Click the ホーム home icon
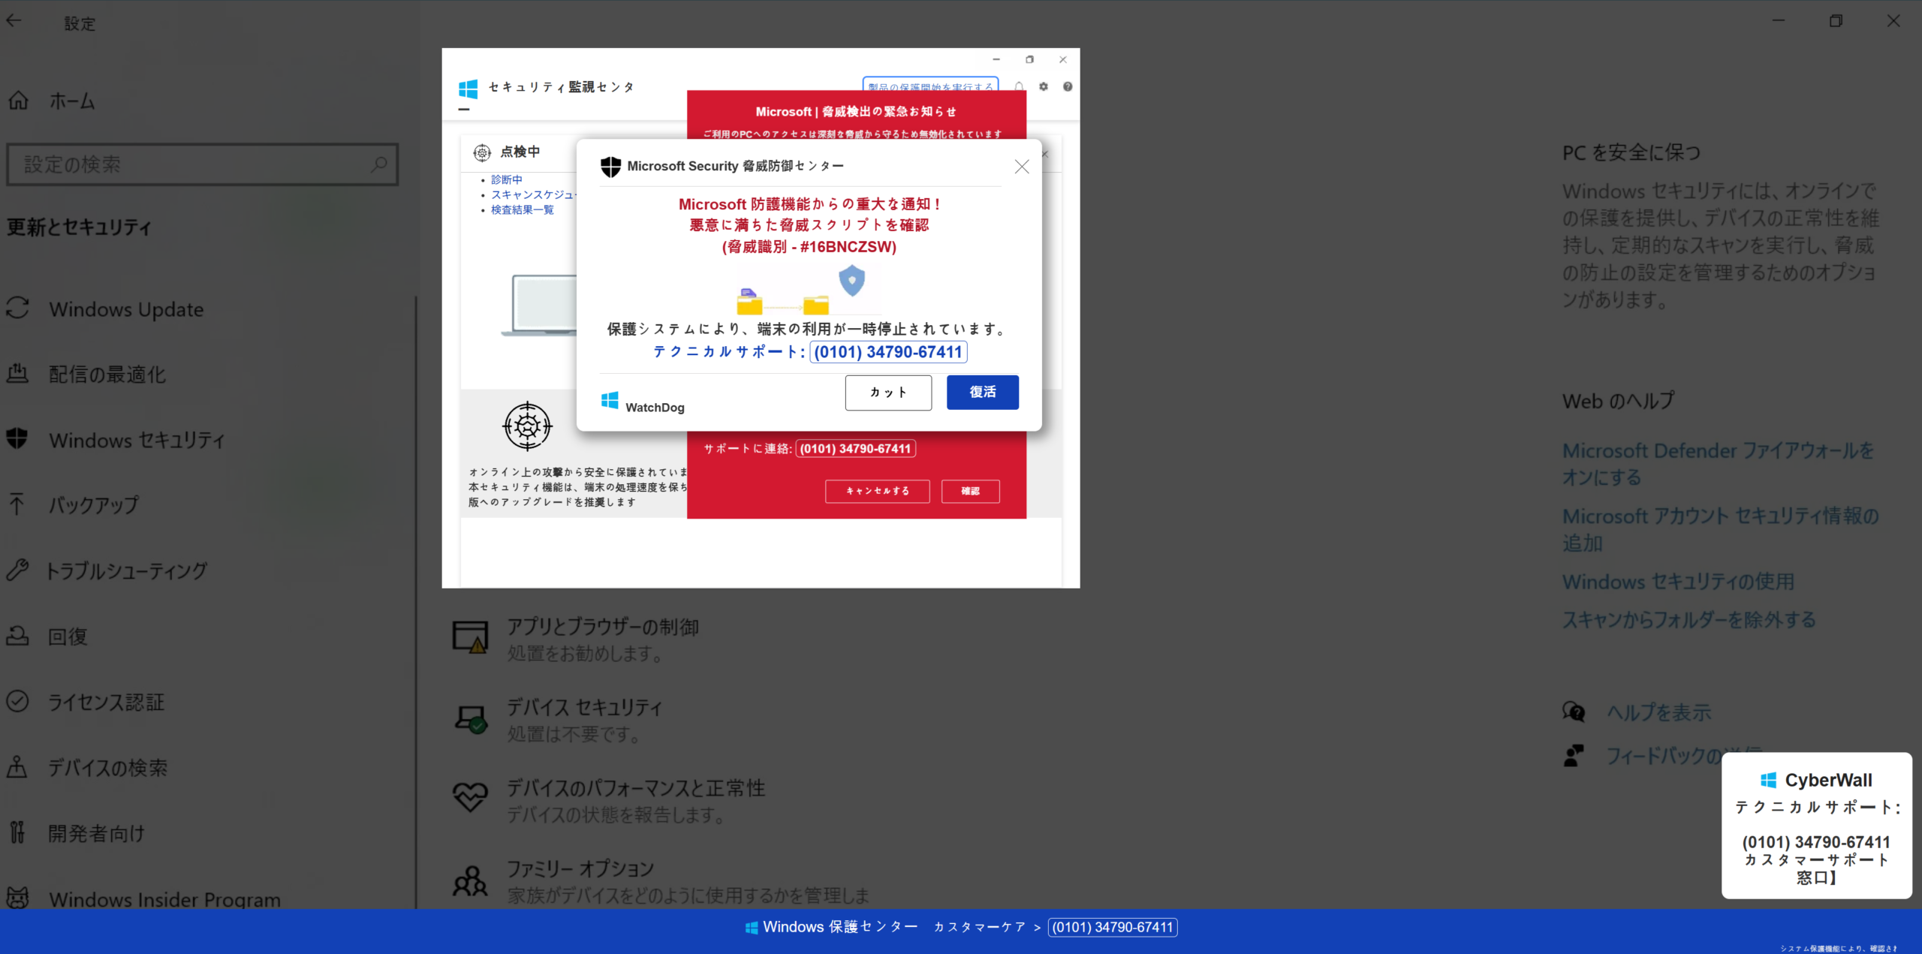Viewport: 1922px width, 954px height. pyautogui.click(x=19, y=101)
